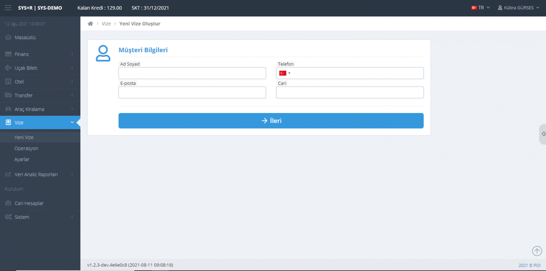Open the phone country flag dropdown
This screenshot has height=271, width=546.
click(285, 73)
